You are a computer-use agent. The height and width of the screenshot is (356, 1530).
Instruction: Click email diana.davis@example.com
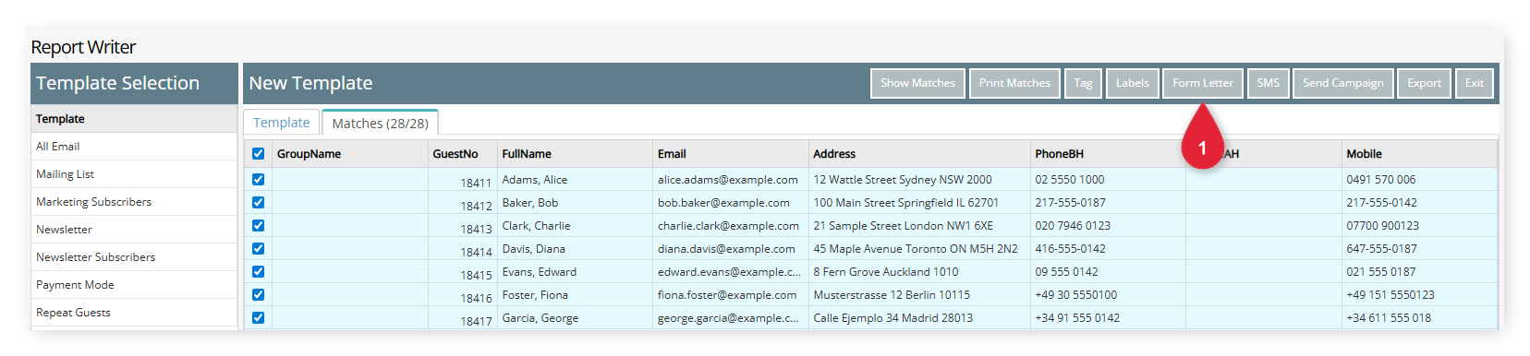pos(726,249)
